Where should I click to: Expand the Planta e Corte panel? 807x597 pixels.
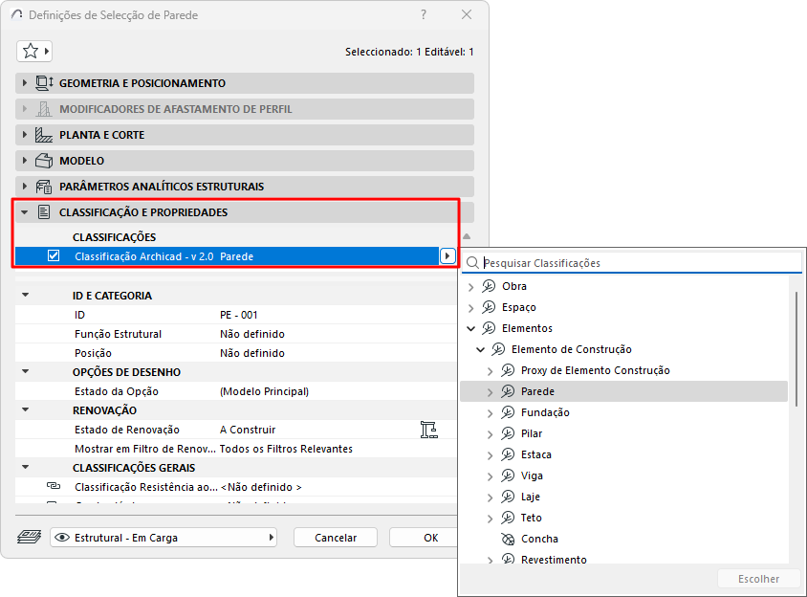coord(24,135)
